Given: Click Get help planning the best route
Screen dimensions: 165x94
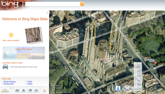Looking at the screenshot, I should [24, 67].
